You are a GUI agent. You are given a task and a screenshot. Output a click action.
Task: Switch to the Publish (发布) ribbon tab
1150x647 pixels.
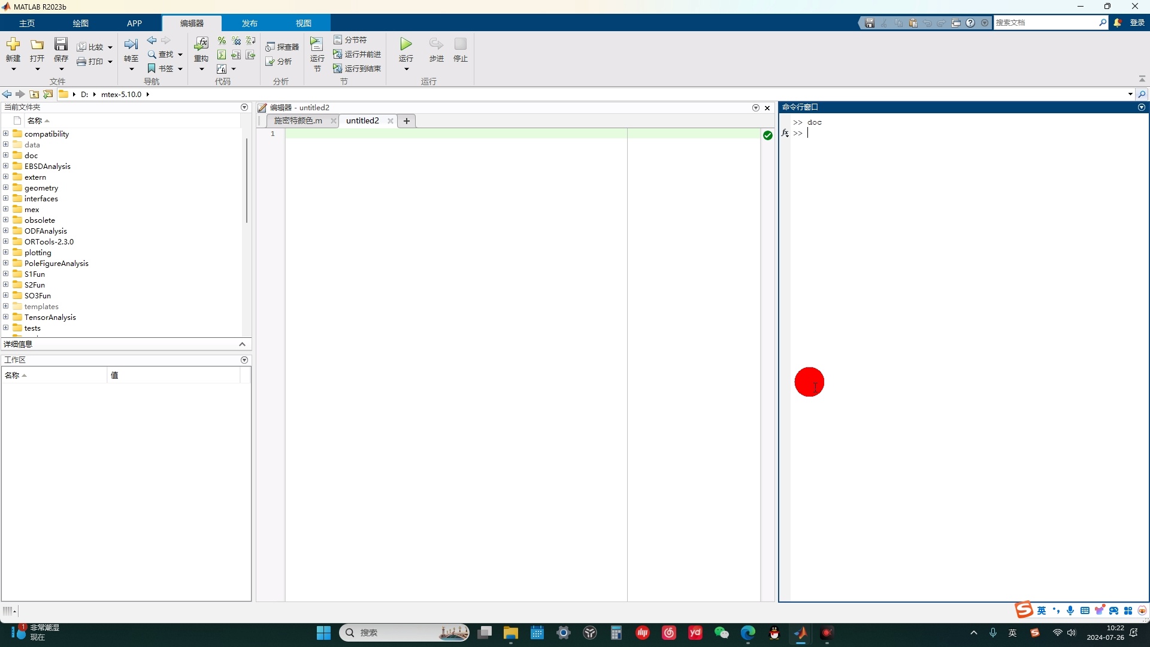pos(249,23)
